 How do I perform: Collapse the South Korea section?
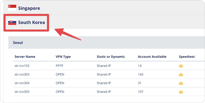[x=32, y=22]
